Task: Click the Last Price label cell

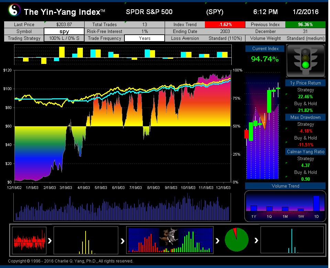Action: point(24,24)
